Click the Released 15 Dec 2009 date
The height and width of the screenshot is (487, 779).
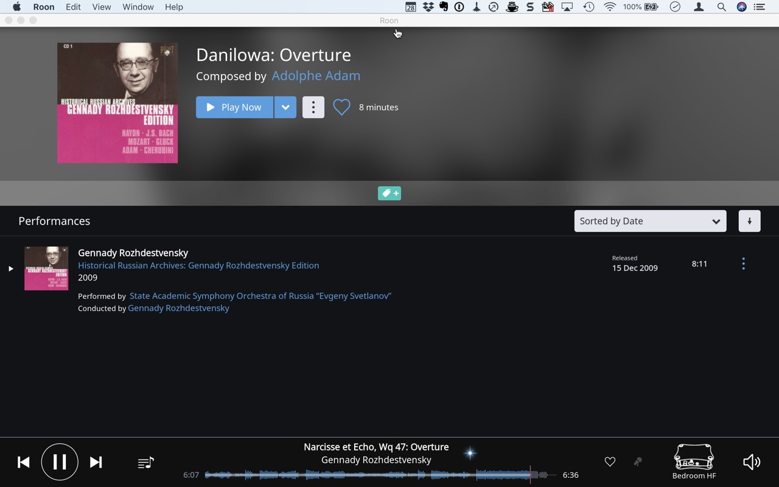635,264
